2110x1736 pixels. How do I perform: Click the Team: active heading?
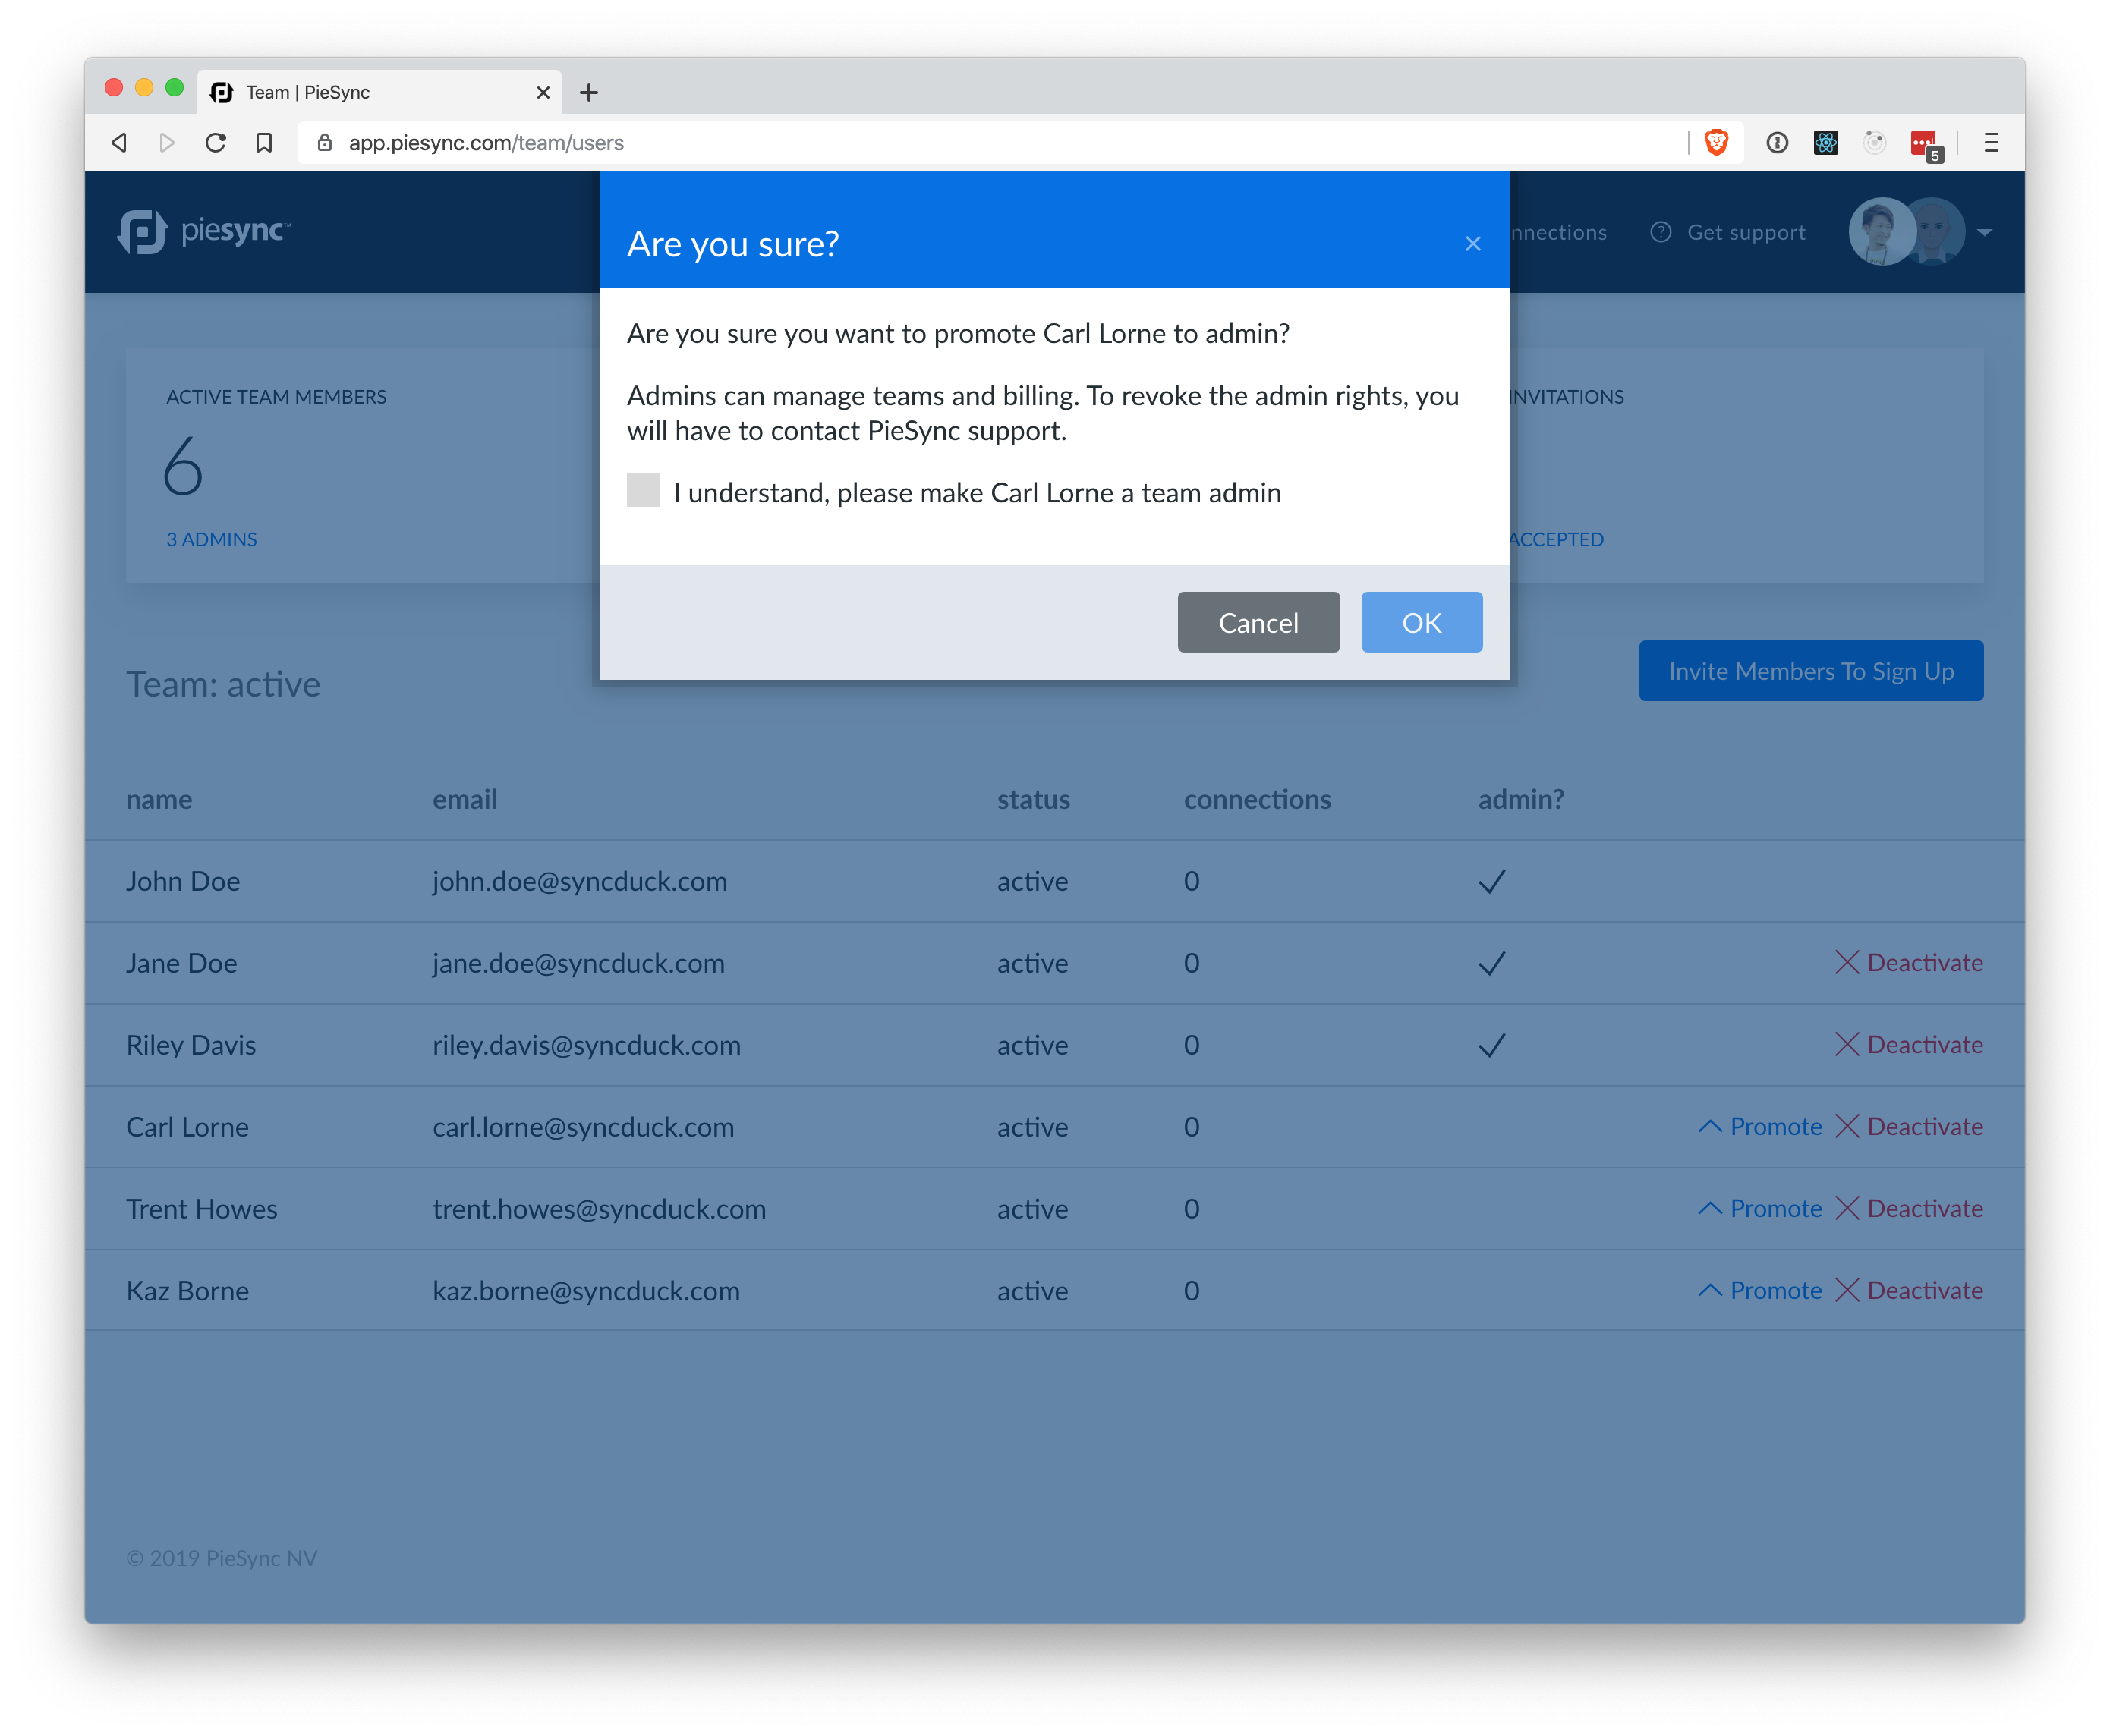[x=223, y=685]
